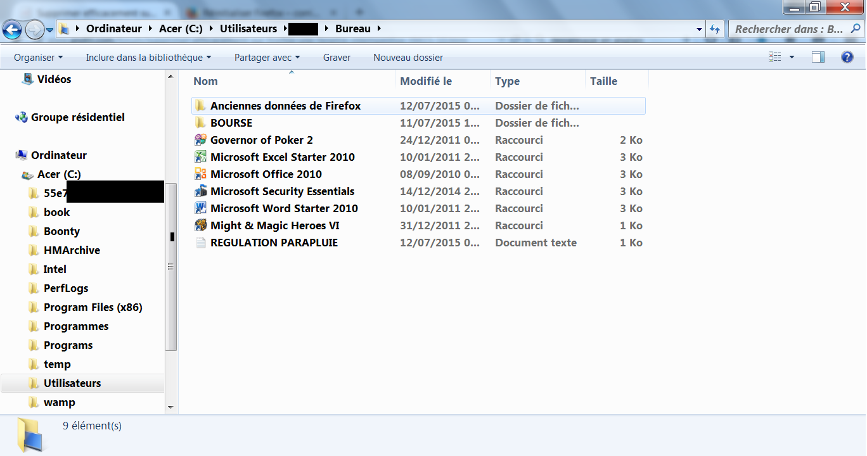Open the recent pages dropdown beside the Forward button

pyautogui.click(x=49, y=29)
